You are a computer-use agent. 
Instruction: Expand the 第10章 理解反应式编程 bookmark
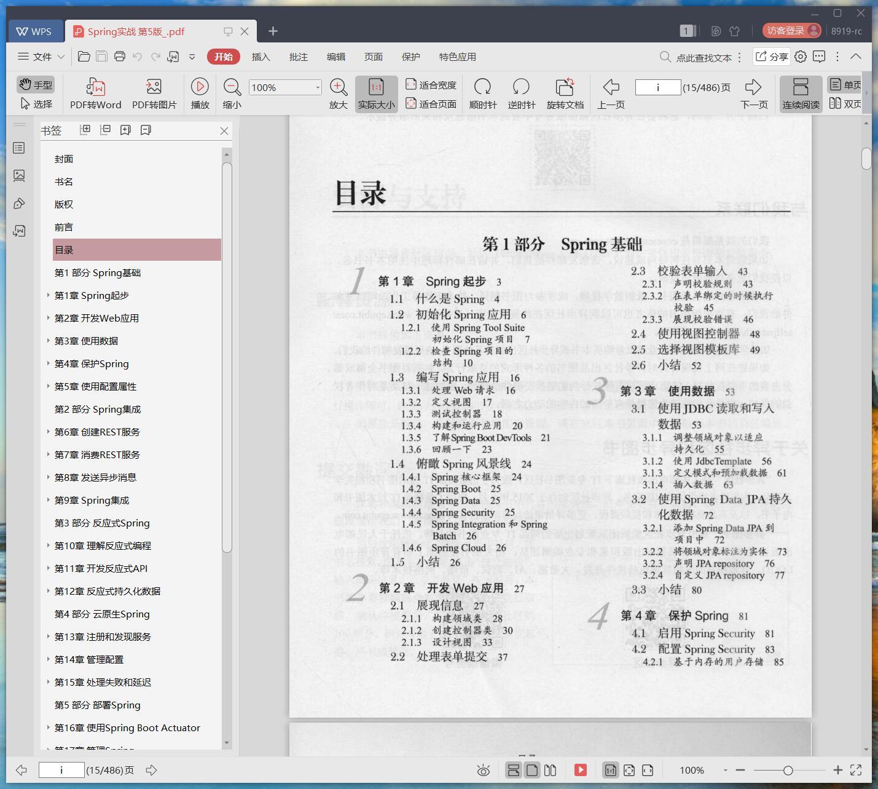pyautogui.click(x=49, y=545)
